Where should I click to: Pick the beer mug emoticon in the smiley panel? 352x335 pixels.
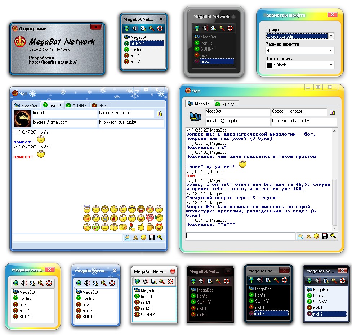pos(150,227)
